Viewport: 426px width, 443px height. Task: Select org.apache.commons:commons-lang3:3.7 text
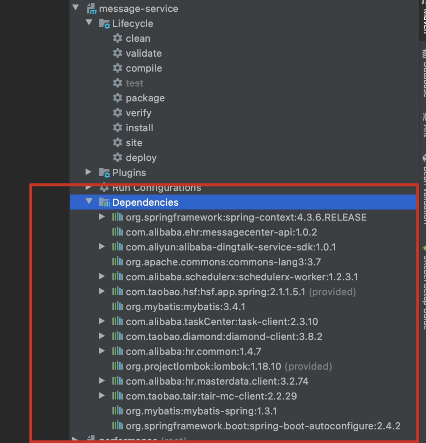click(x=223, y=262)
